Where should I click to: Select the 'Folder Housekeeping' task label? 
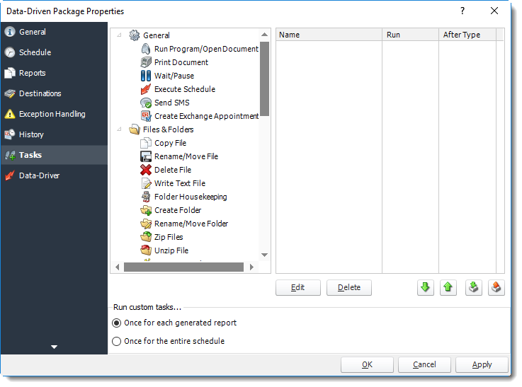191,197
